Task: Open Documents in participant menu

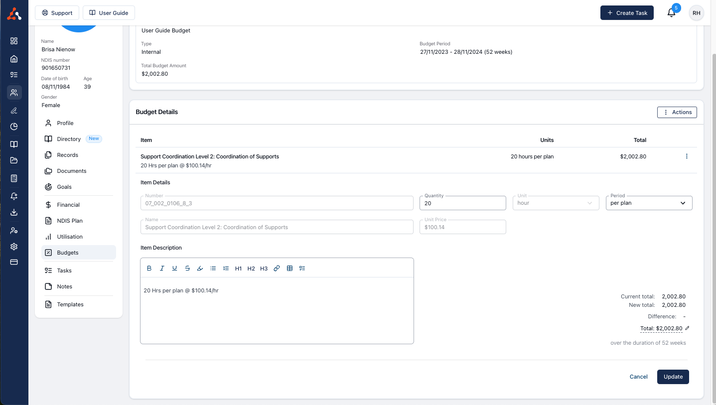Action: [79, 171]
